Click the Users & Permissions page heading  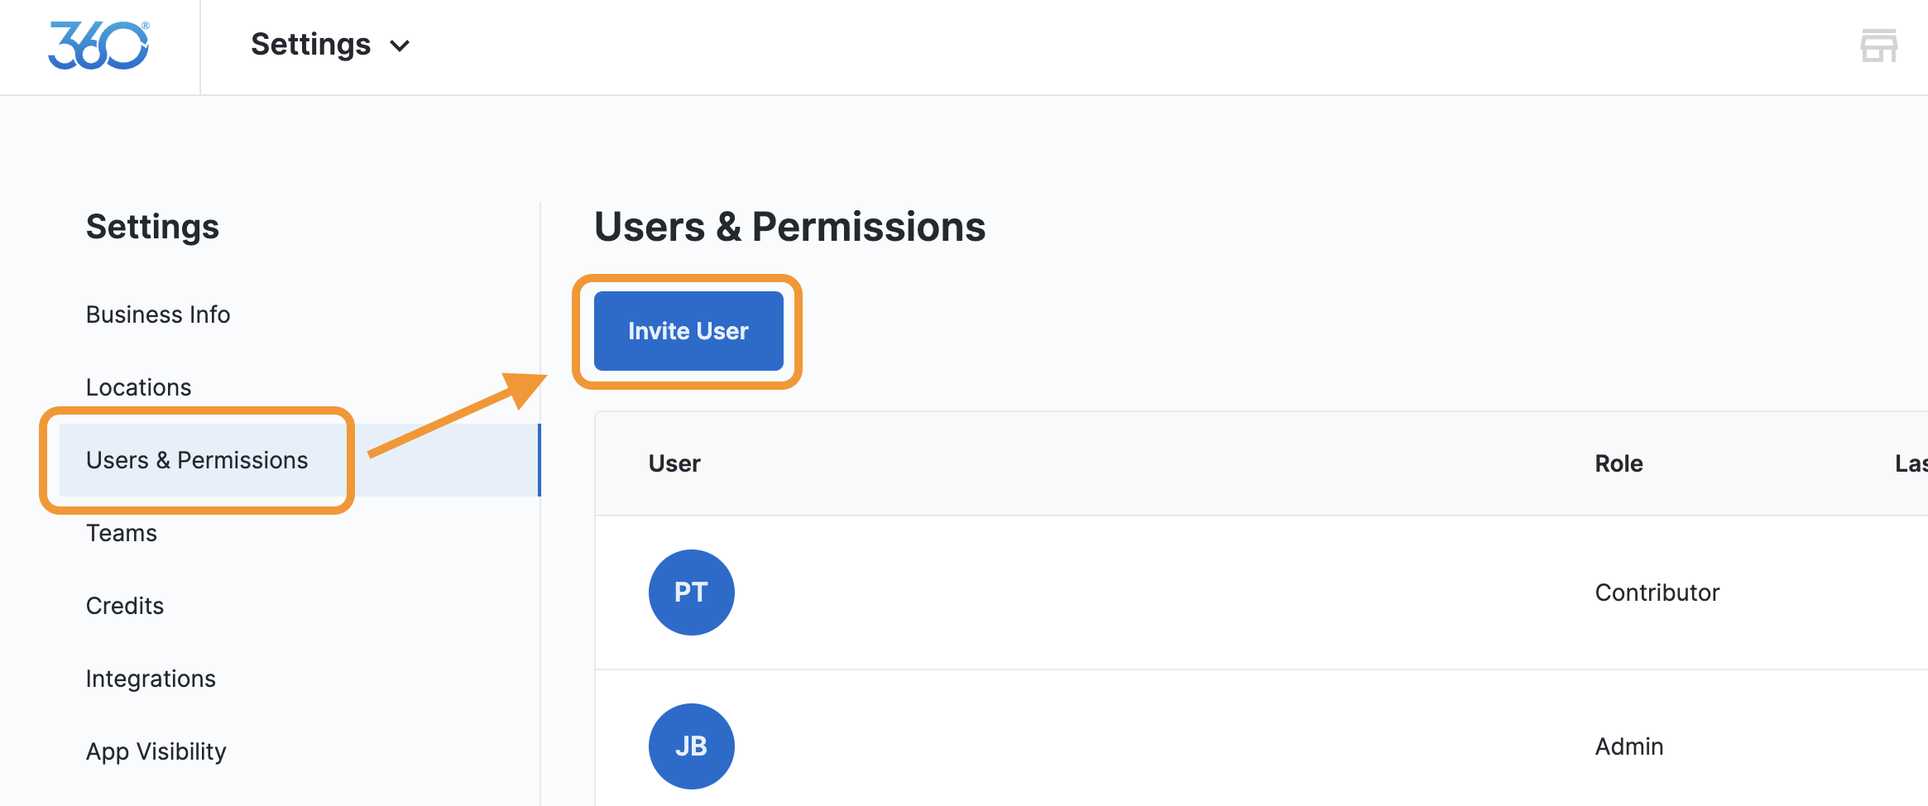point(789,227)
